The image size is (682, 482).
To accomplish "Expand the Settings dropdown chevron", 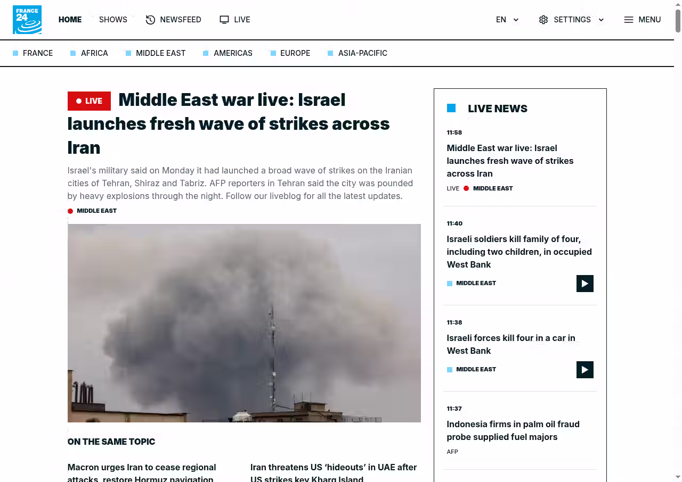I will [x=601, y=20].
